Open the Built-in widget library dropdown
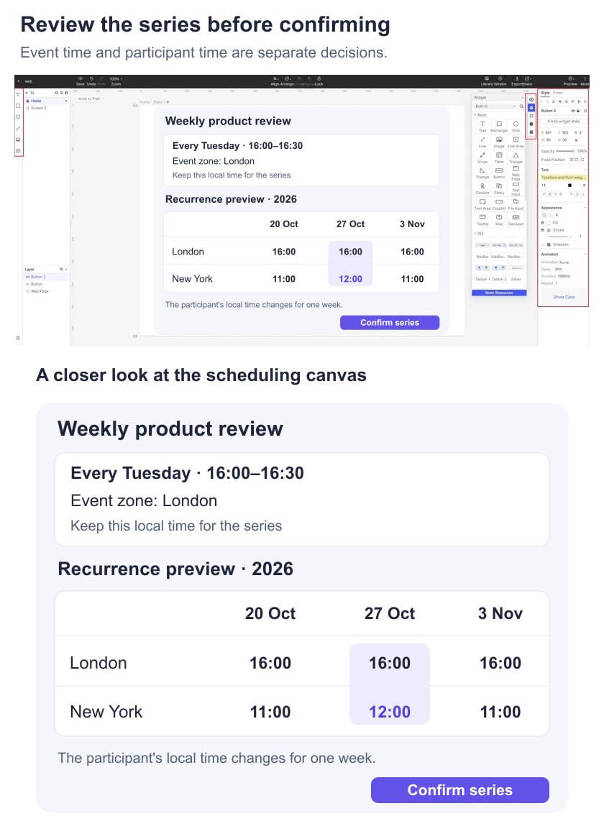Screen dimensions: 604x834 (x=495, y=106)
